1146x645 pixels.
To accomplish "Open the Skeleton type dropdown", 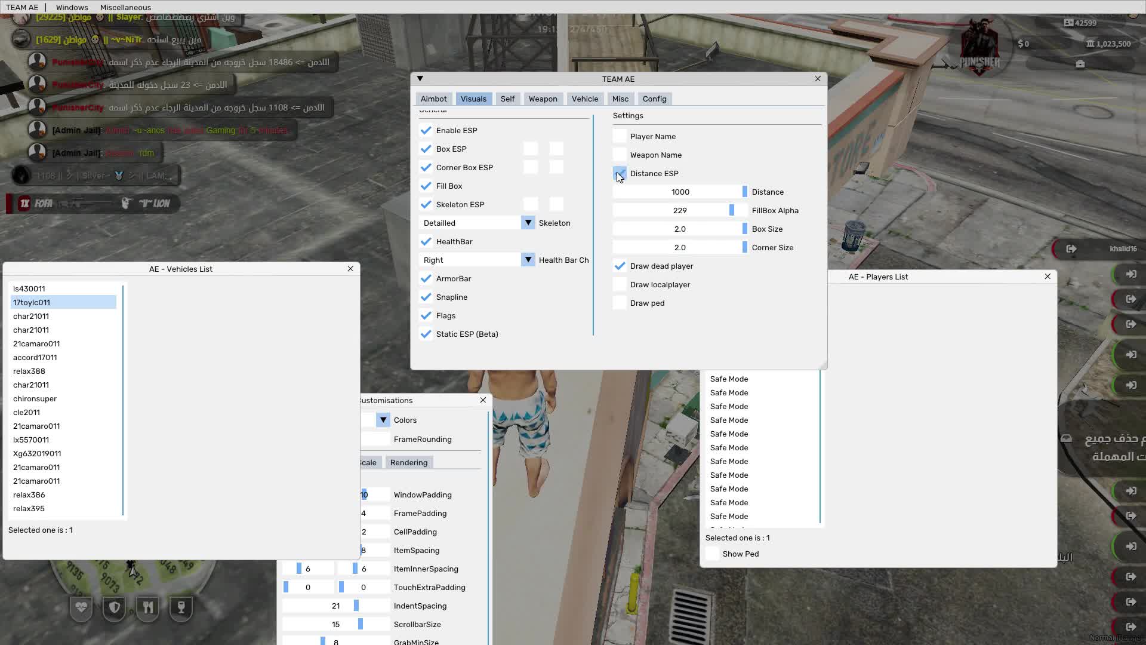I will pos(528,223).
